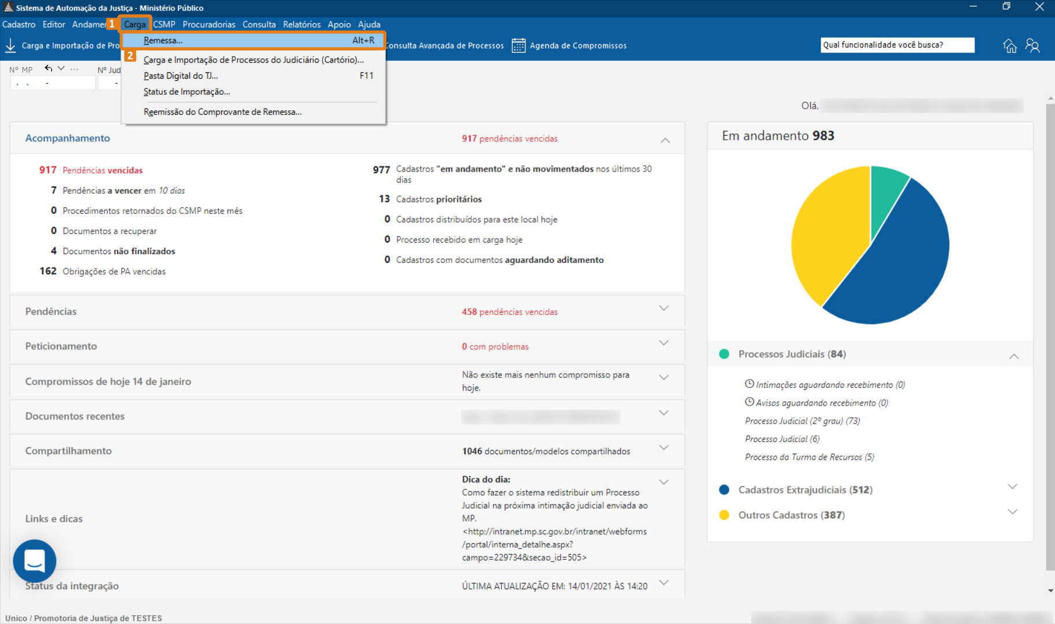Viewport: 1055px width, 624px height.
Task: Open the dropdown arrow next to Nº MP
Action: [x=61, y=69]
